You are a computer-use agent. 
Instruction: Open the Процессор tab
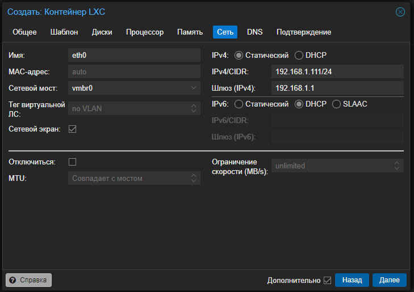[145, 32]
